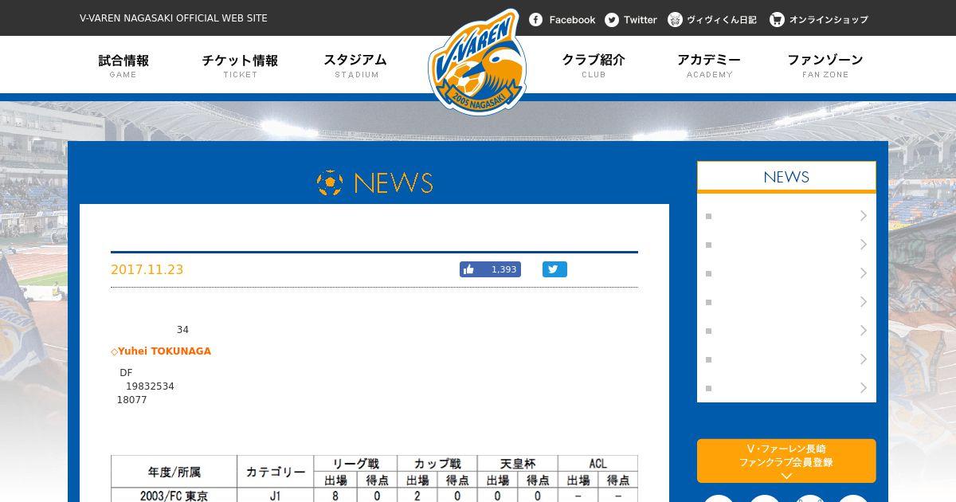This screenshot has width=956, height=502.
Task: Click the soccer ball icon beside NEWS heading
Action: [330, 182]
